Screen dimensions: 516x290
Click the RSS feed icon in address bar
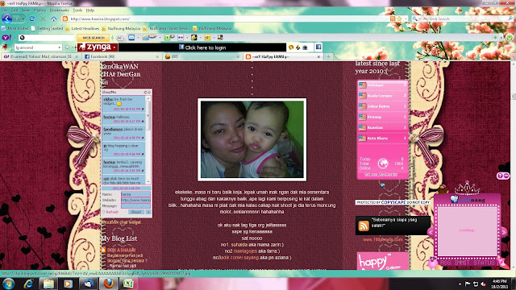(x=393, y=19)
